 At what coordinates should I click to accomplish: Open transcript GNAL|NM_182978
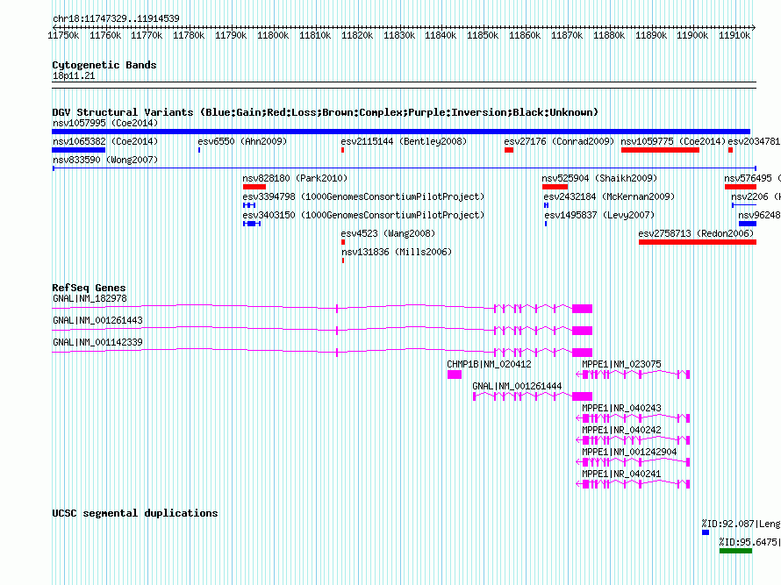(90, 299)
